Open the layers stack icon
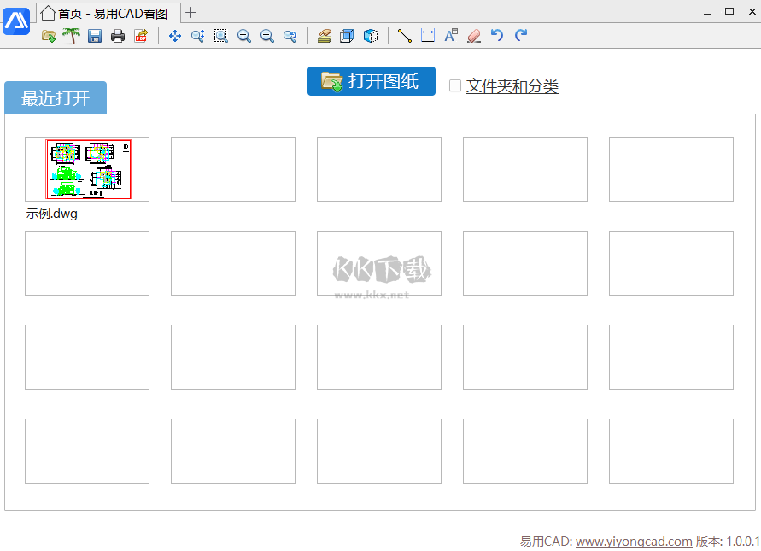 tap(325, 36)
